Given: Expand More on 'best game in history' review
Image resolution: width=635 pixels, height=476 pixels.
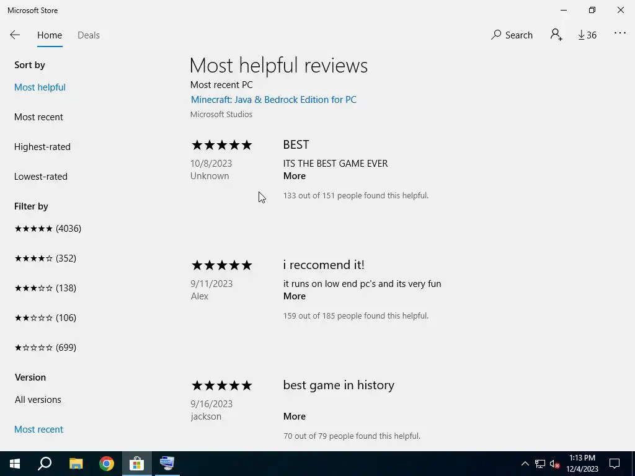Looking at the screenshot, I should coord(295,416).
